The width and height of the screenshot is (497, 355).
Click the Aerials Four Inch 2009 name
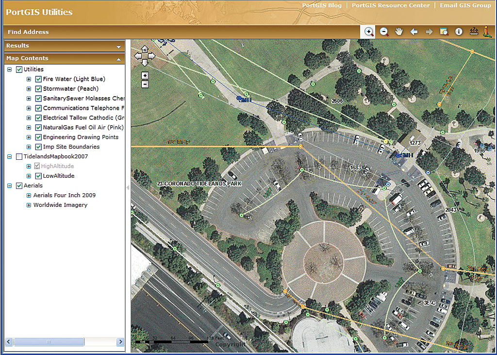tap(65, 195)
